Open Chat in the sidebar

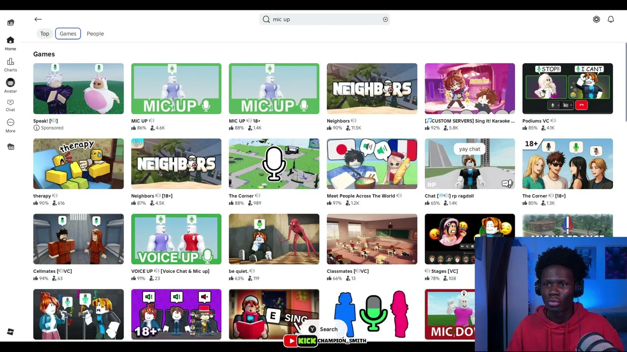click(10, 105)
